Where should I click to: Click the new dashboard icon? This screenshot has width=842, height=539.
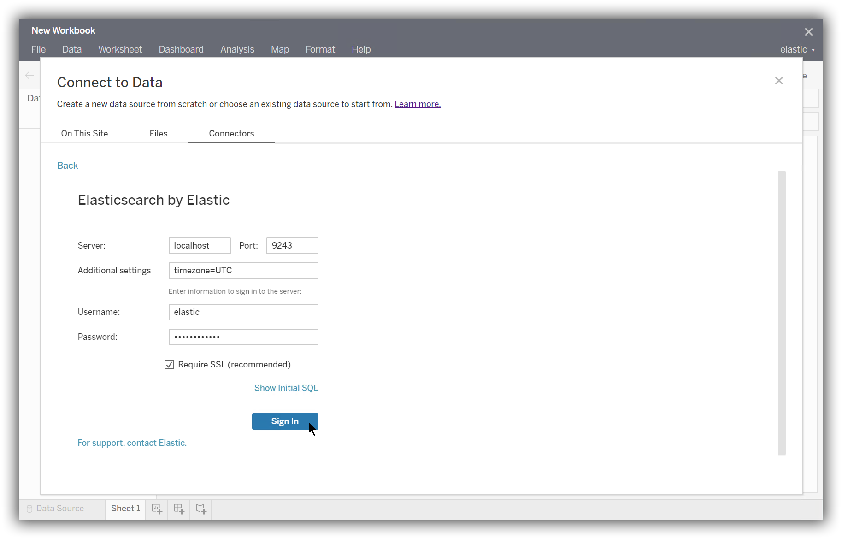point(179,509)
